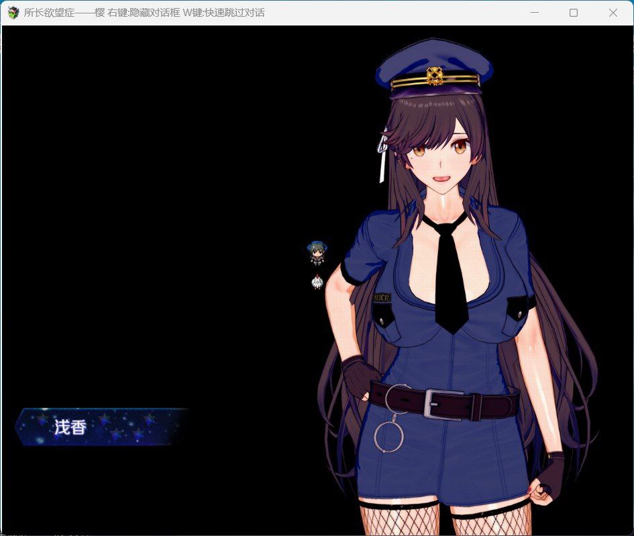Click the POLICE badge on her chest pocket
Viewport: 634px width, 536px height.
tap(381, 296)
